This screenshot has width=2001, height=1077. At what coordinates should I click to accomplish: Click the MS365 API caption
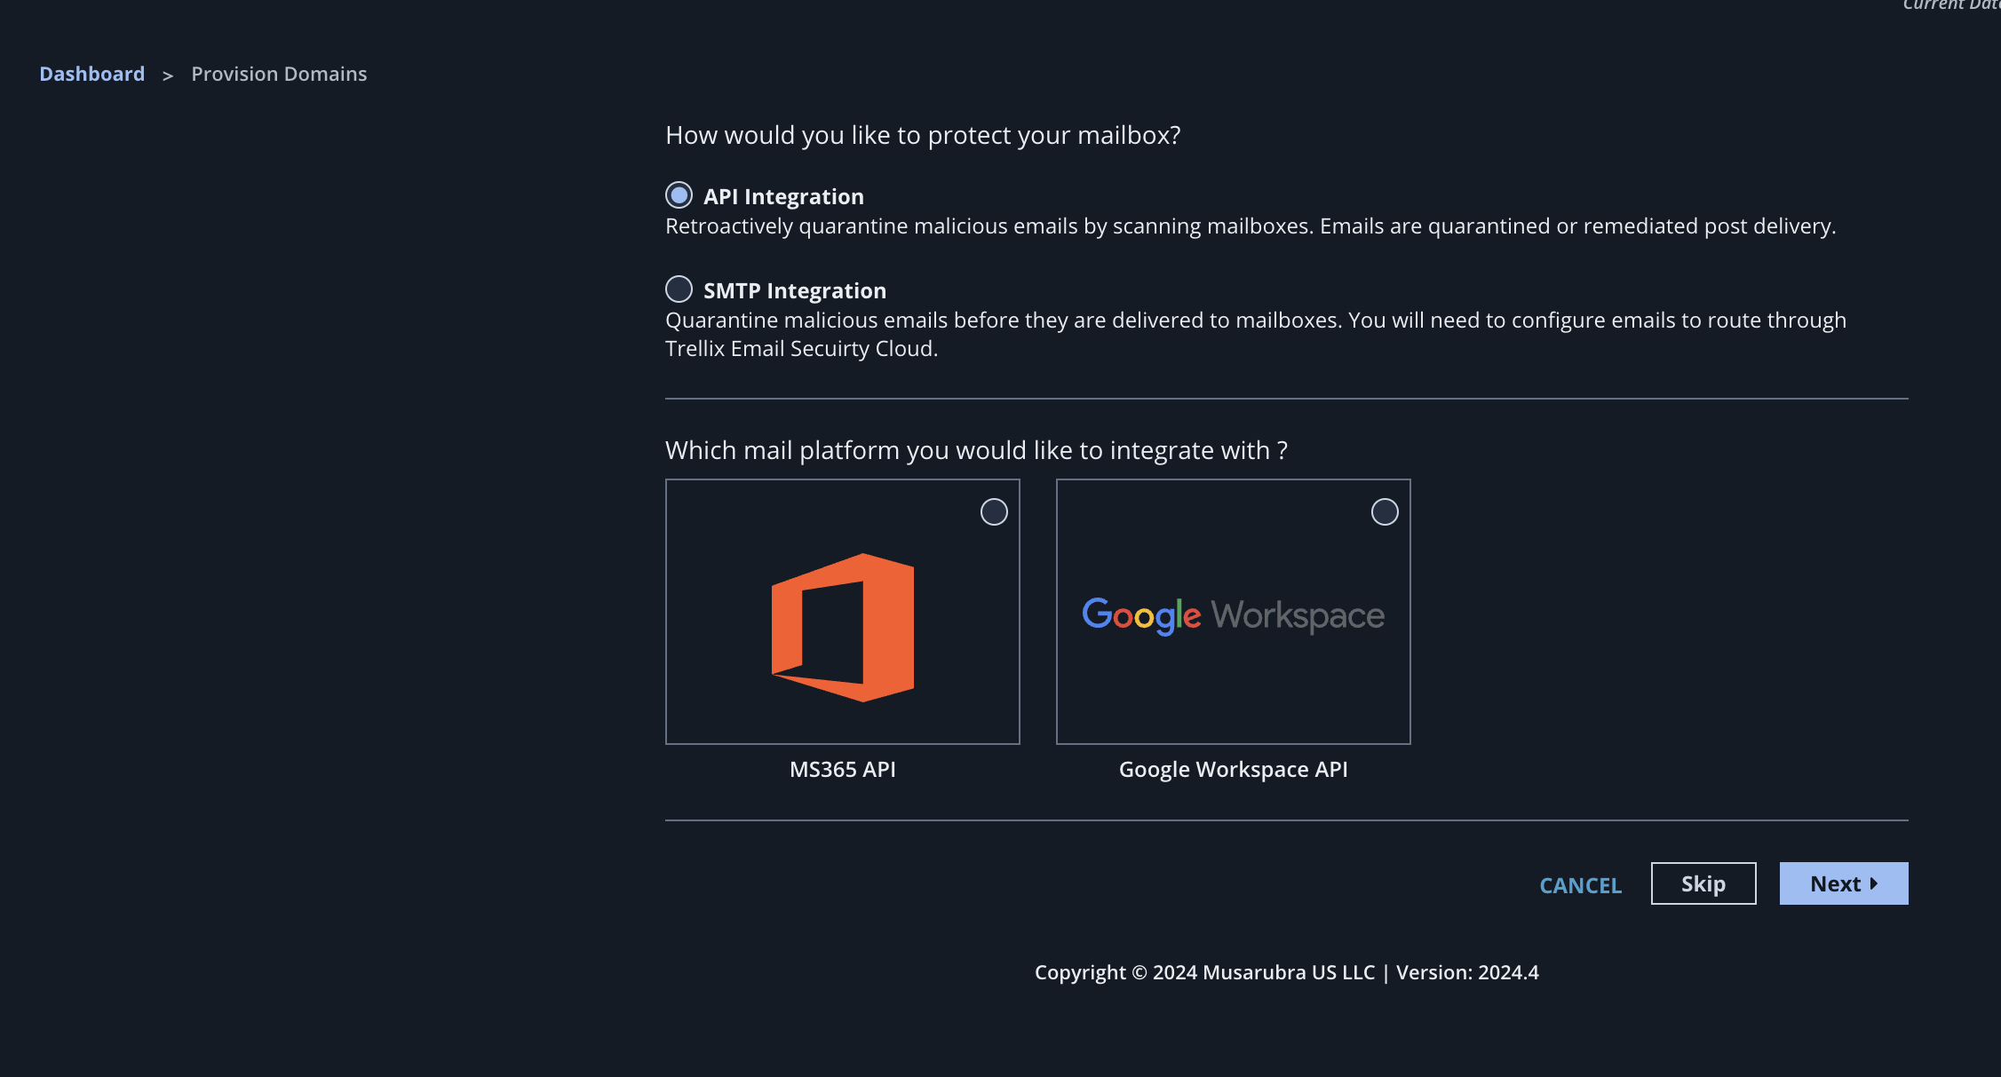[x=843, y=769]
